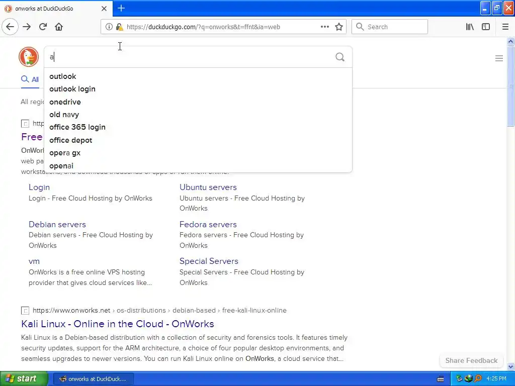Image resolution: width=515 pixels, height=386 pixels.
Task: Open the Firefox hamburger menu
Action: 505,27
